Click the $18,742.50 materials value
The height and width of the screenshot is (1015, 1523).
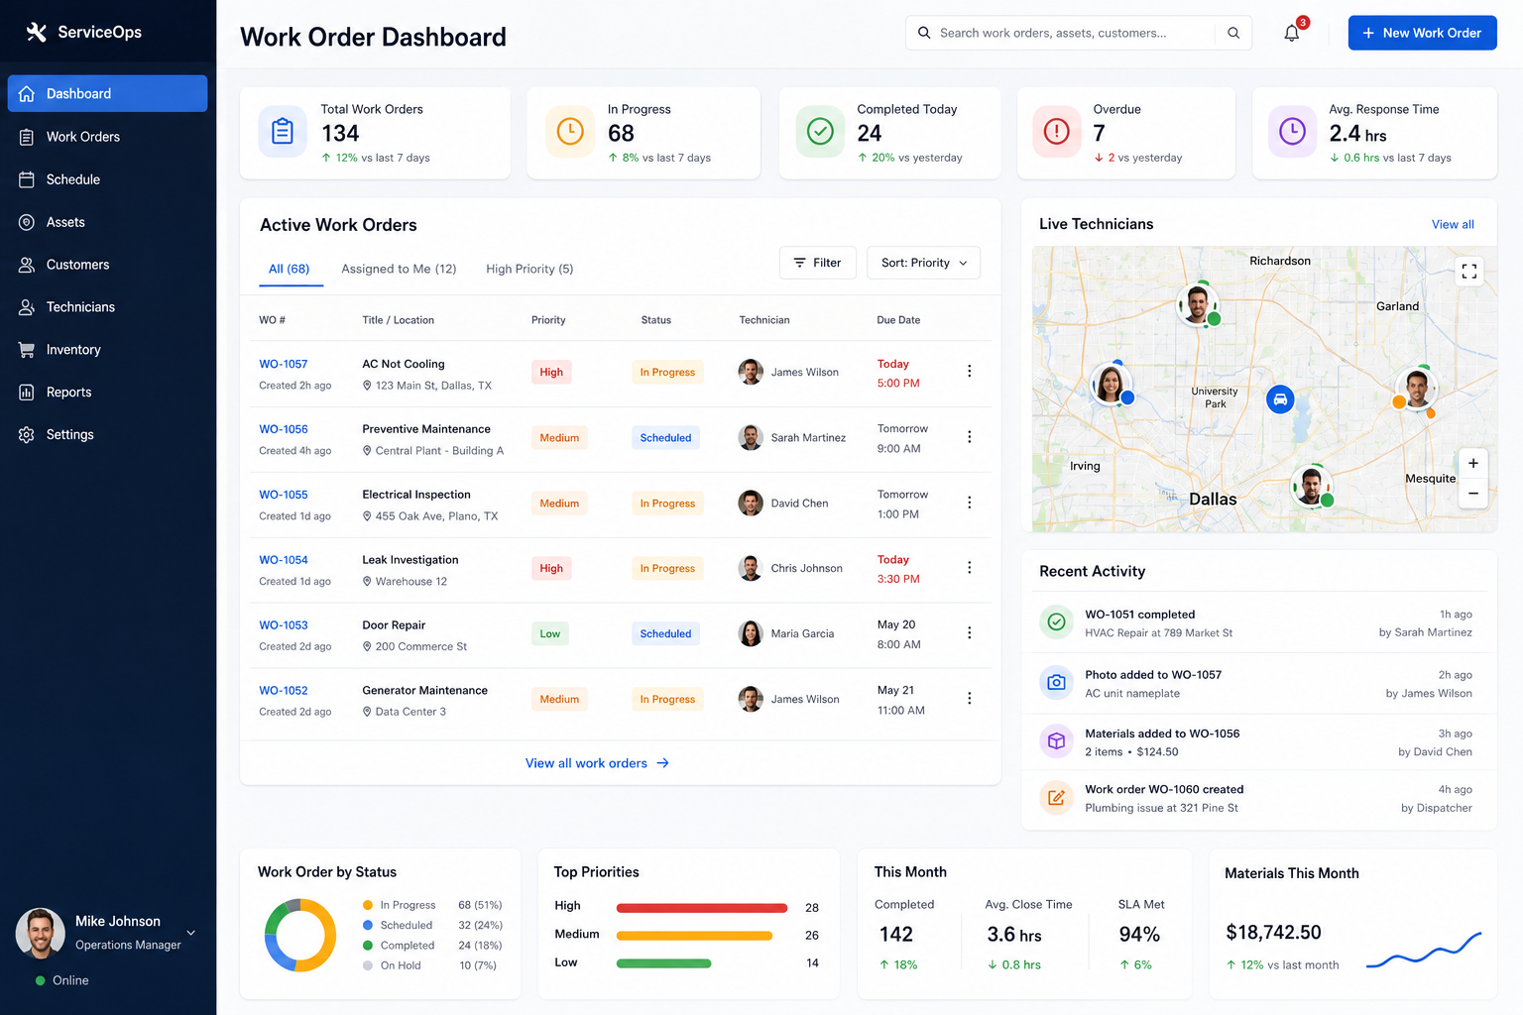pyautogui.click(x=1273, y=933)
